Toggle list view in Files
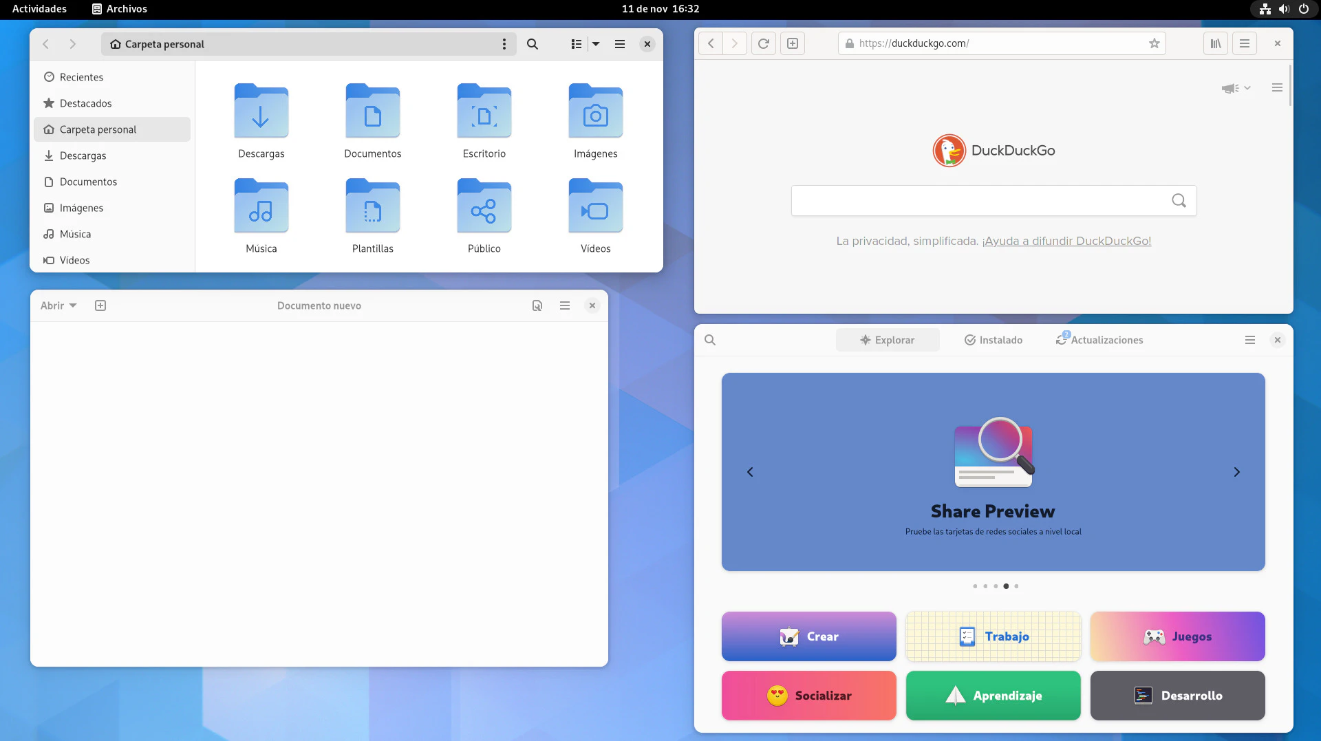 (x=577, y=44)
